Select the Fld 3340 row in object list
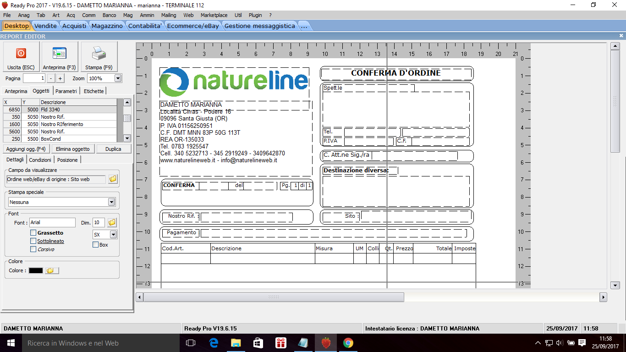 [x=60, y=110]
